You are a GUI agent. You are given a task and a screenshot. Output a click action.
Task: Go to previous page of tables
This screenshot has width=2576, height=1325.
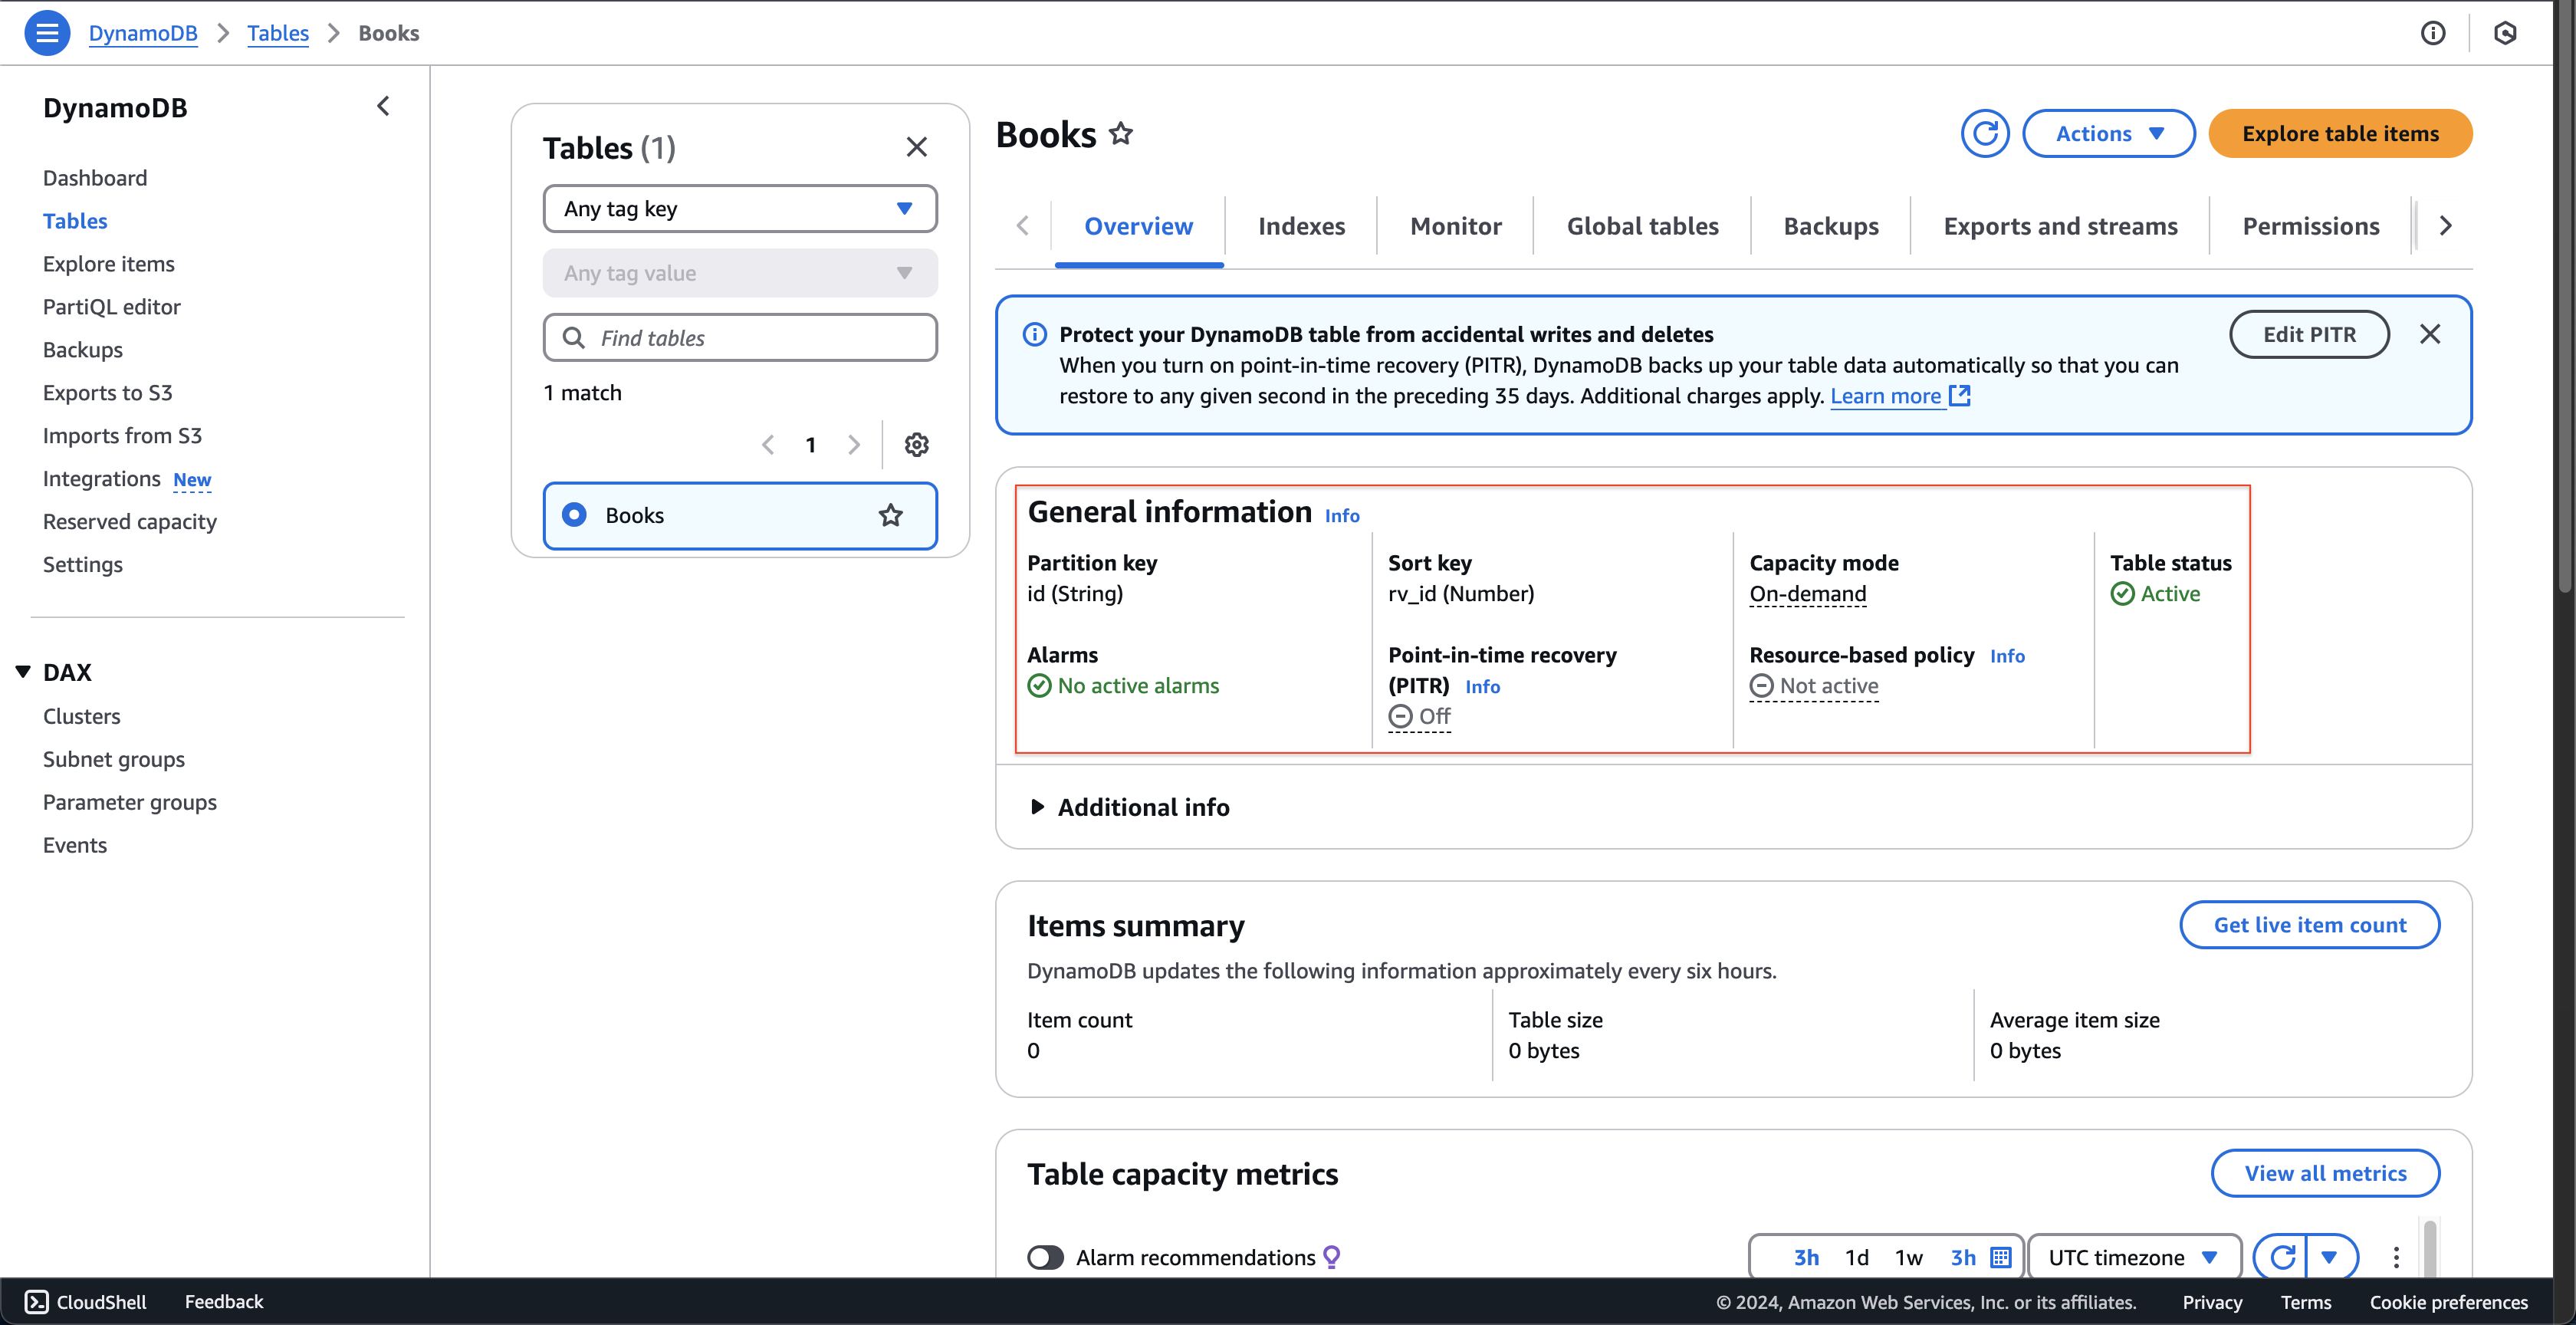[x=768, y=444]
